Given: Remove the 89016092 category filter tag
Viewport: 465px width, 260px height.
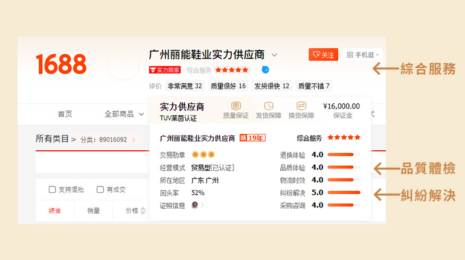Looking at the screenshot, I should pos(133,139).
